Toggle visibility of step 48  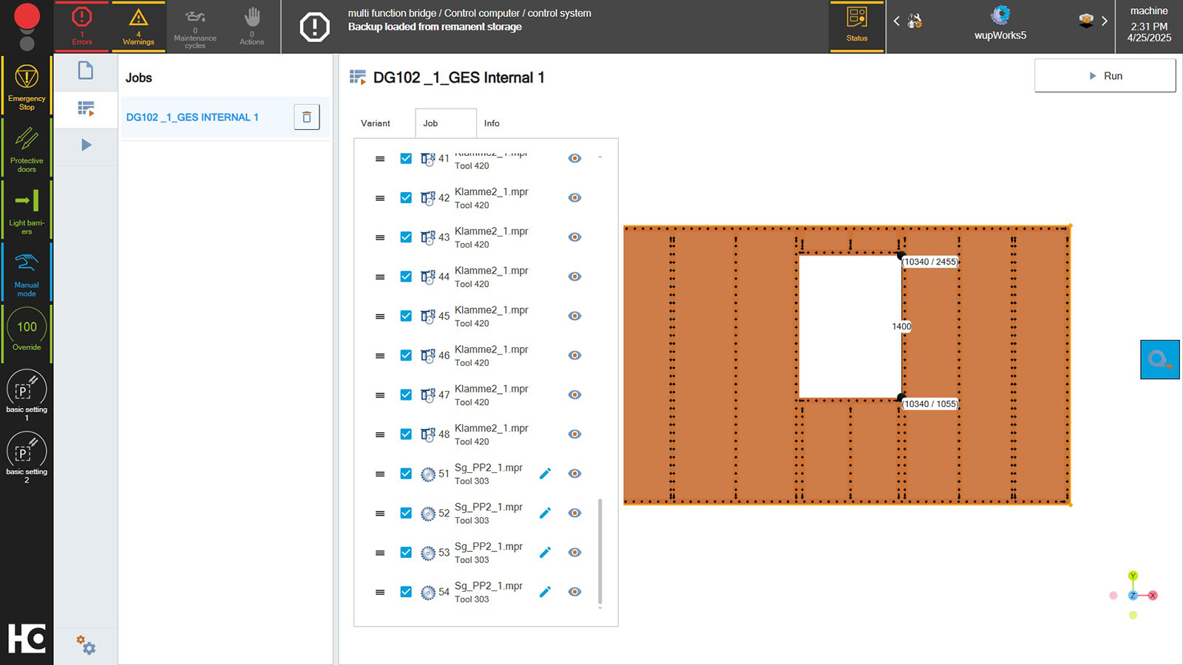[x=574, y=434]
